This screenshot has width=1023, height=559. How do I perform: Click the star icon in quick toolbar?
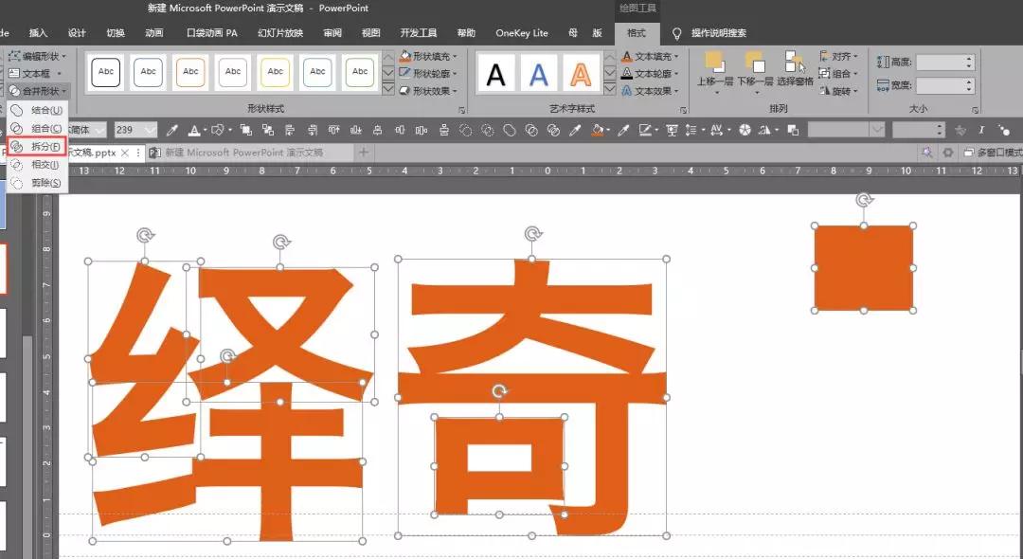tap(960, 131)
